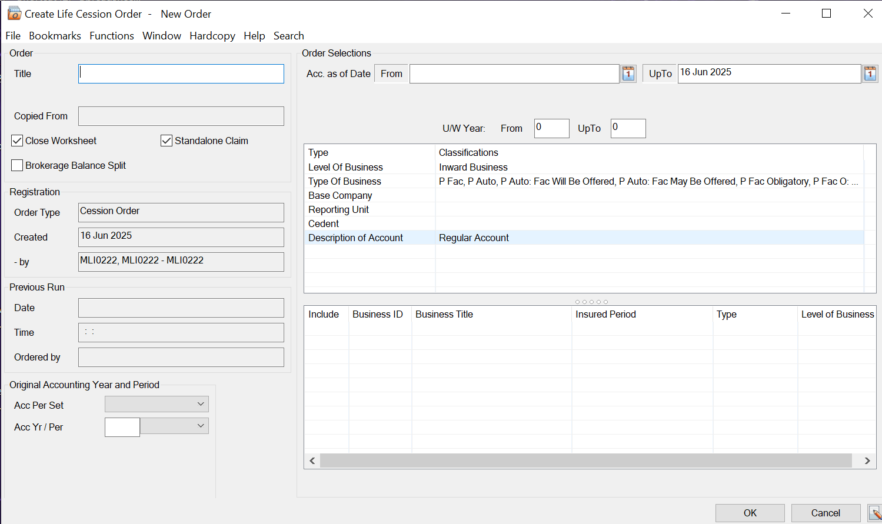The image size is (882, 524).
Task: Open the Bookmarks menu
Action: click(55, 36)
